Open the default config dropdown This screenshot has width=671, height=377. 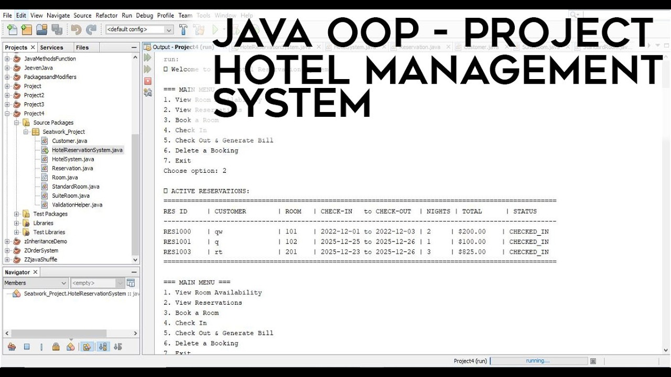coord(139,29)
